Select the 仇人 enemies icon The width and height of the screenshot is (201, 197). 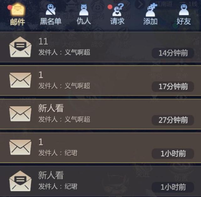tap(84, 10)
